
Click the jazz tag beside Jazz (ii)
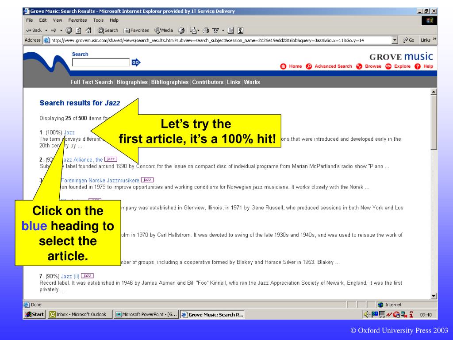pos(87,276)
